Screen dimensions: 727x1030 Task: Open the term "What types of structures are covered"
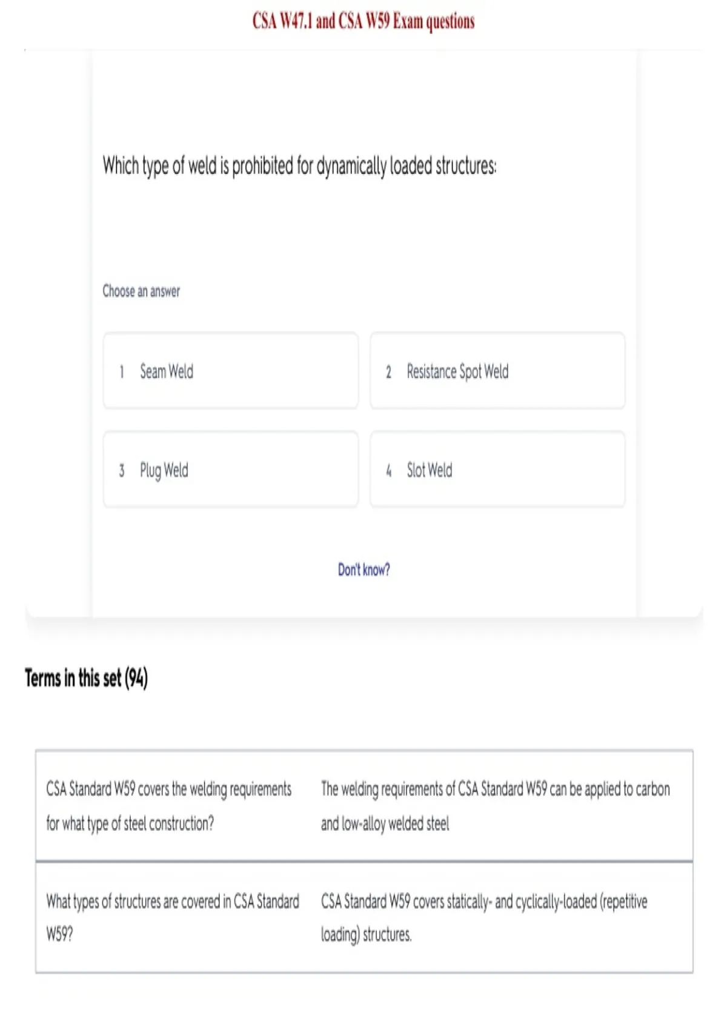click(173, 917)
